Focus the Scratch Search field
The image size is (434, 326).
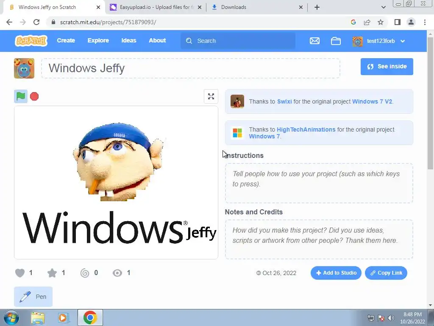238,41
